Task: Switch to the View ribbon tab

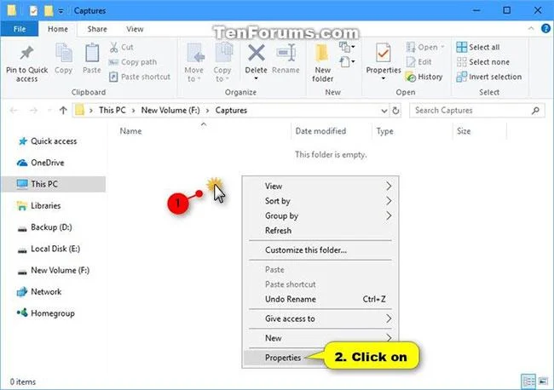Action: click(x=135, y=29)
